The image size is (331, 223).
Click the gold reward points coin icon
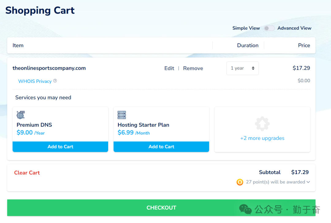click(x=240, y=182)
